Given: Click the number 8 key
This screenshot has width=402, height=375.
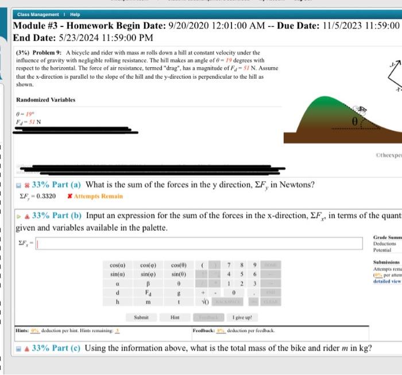Looking at the screenshot, I should point(242,265).
